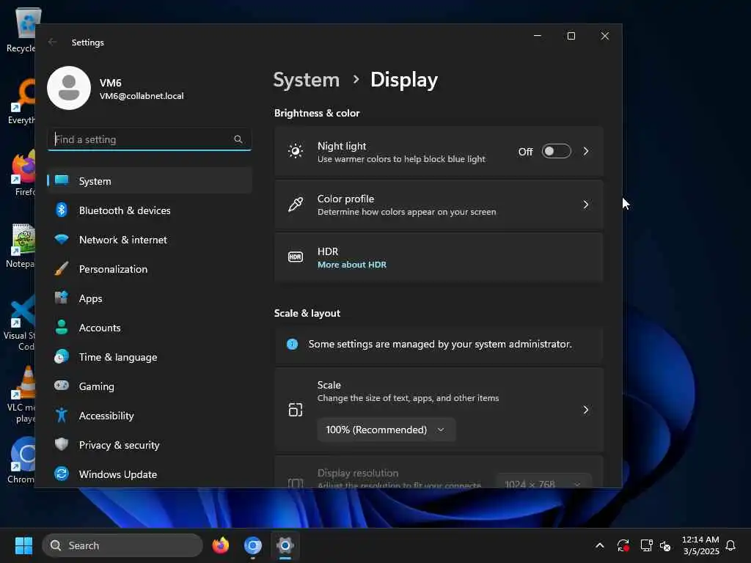Open the Accounts settings page
This screenshot has width=751, height=563.
pos(150,328)
